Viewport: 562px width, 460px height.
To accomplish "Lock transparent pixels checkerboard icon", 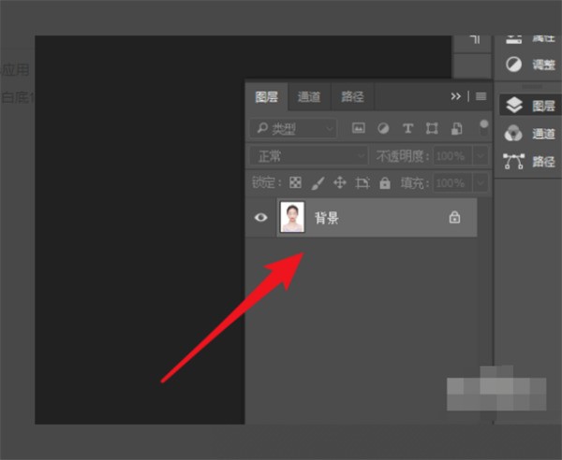I will point(295,182).
